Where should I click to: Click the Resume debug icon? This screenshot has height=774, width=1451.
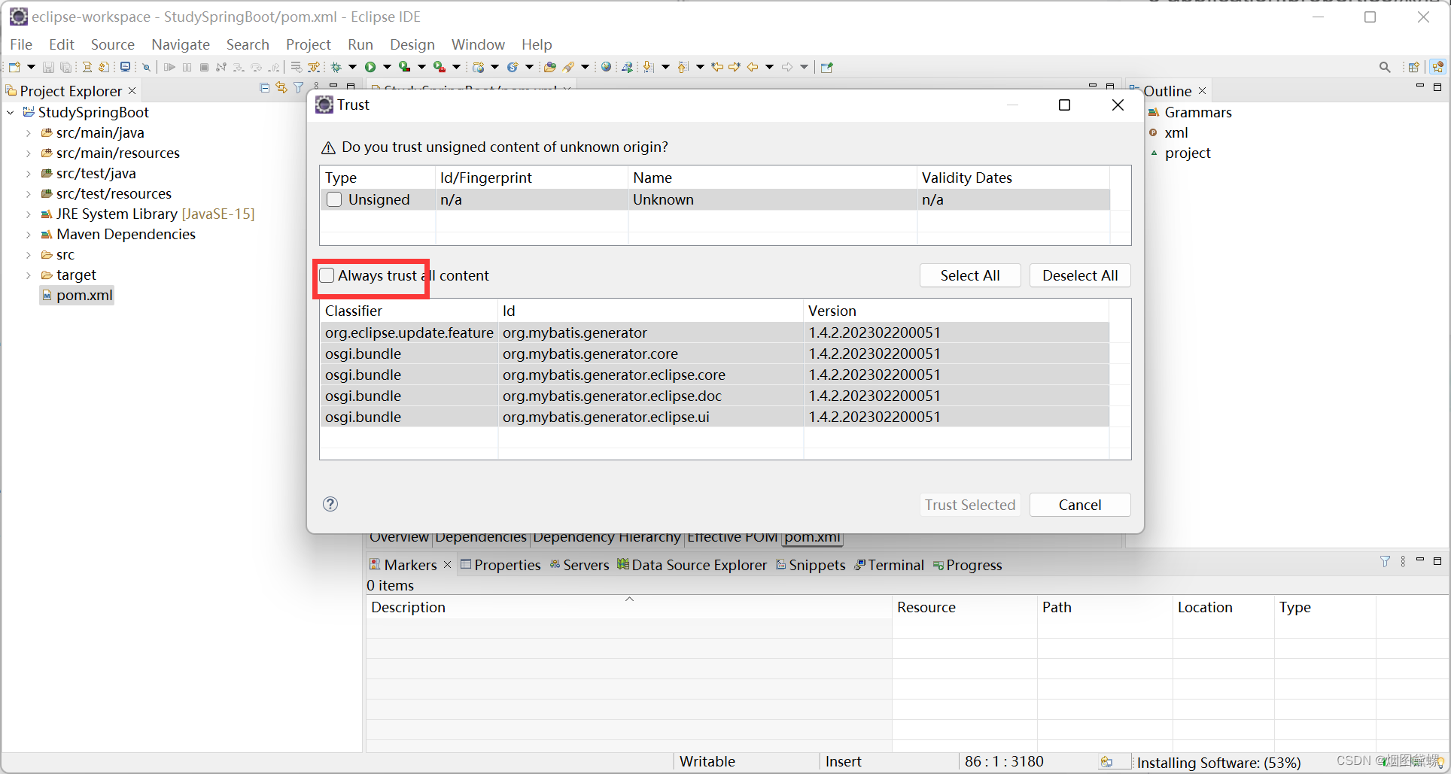[x=169, y=67]
